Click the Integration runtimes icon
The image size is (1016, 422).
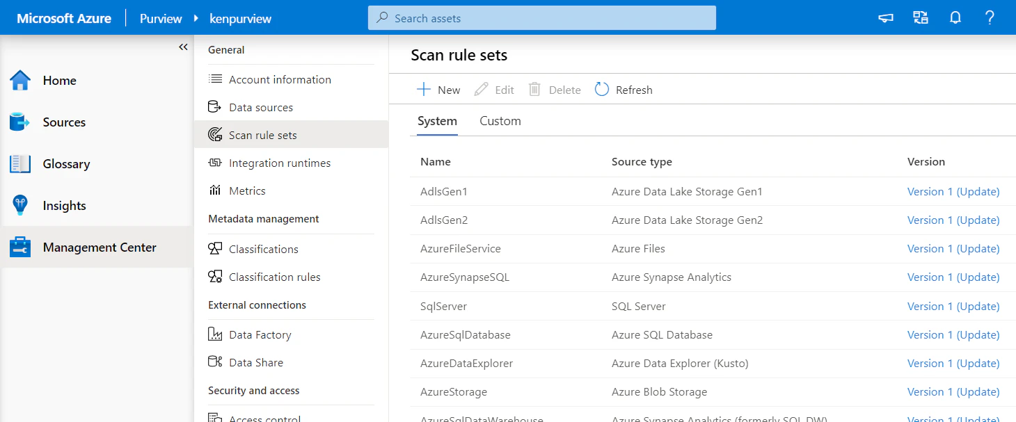(x=216, y=163)
